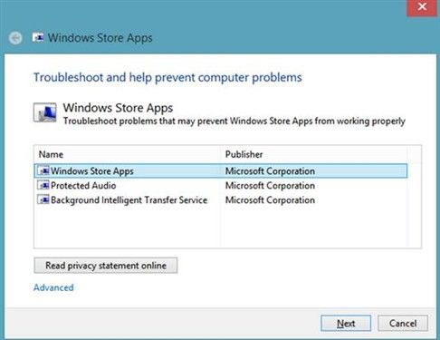Sort list by the Name column header

pos(128,154)
